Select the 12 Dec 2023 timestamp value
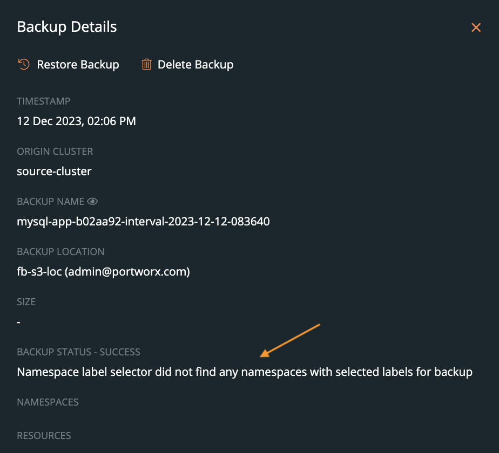Viewport: 499px width, 453px height. click(76, 121)
